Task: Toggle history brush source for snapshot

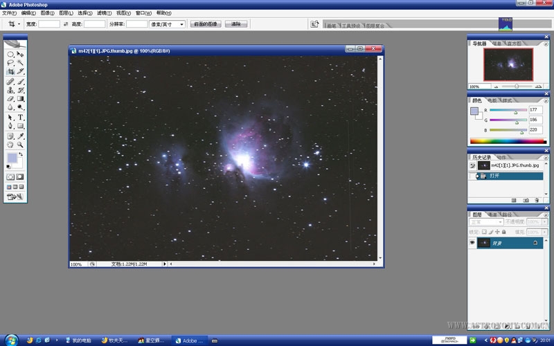Action: 472,165
